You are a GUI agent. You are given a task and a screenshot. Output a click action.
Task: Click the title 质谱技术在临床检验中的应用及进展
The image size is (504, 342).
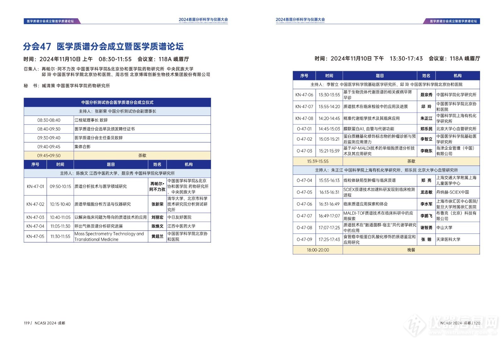click(x=375, y=107)
